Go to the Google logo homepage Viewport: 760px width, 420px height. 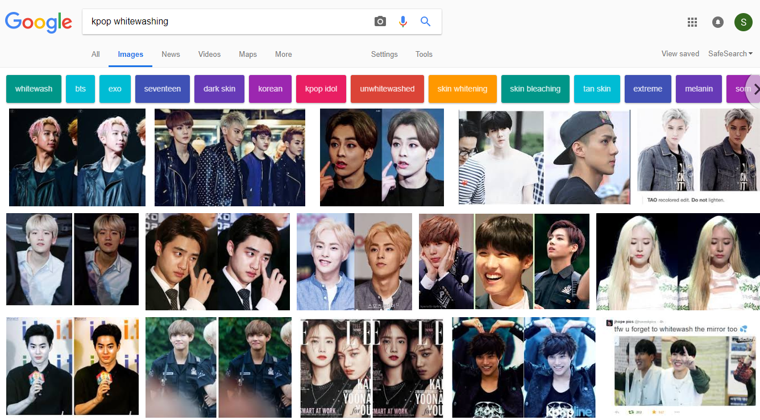coord(39,22)
